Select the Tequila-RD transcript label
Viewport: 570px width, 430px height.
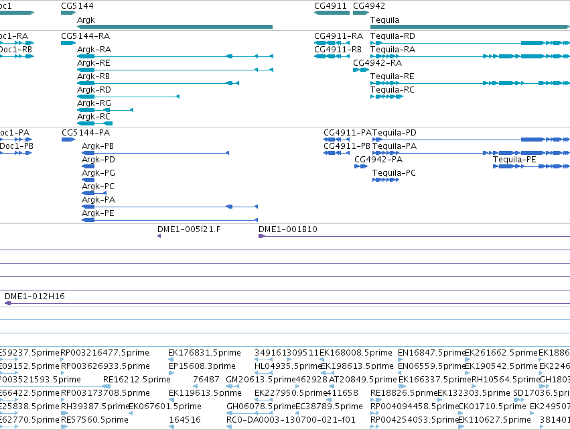coord(393,36)
